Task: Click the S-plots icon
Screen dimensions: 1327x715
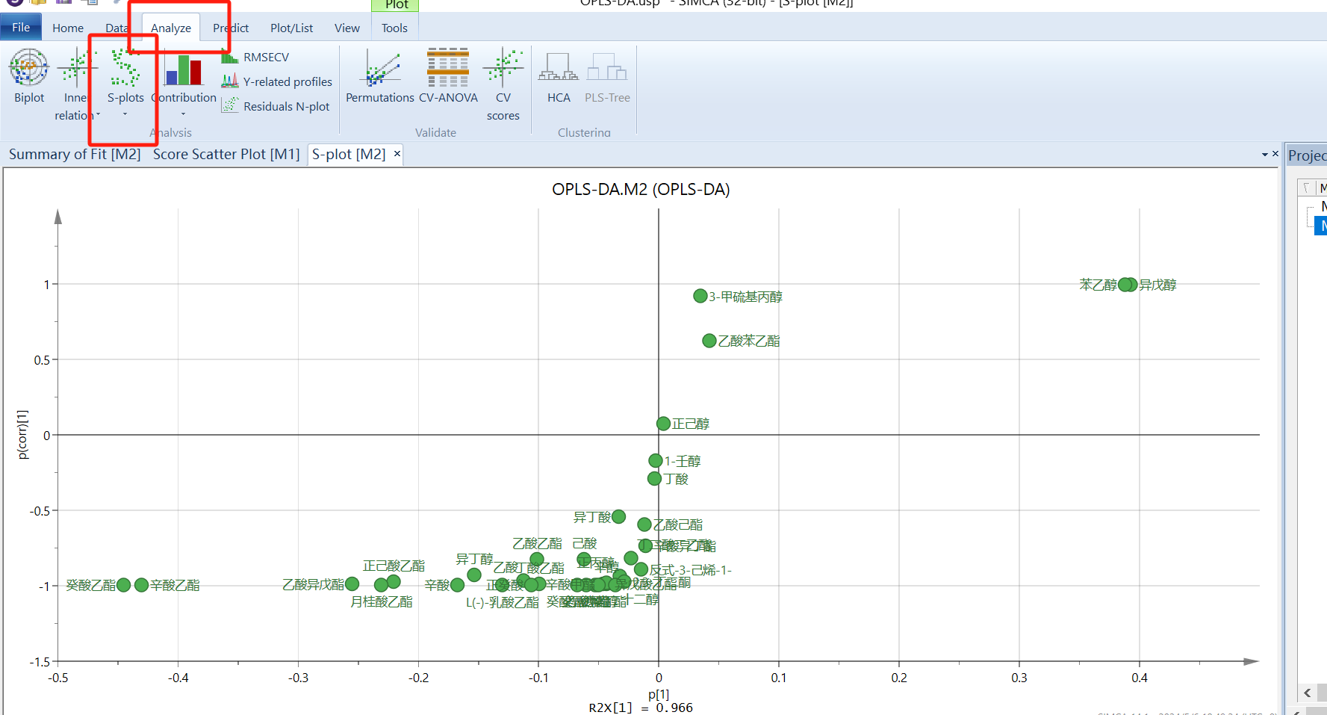Action: (x=125, y=69)
